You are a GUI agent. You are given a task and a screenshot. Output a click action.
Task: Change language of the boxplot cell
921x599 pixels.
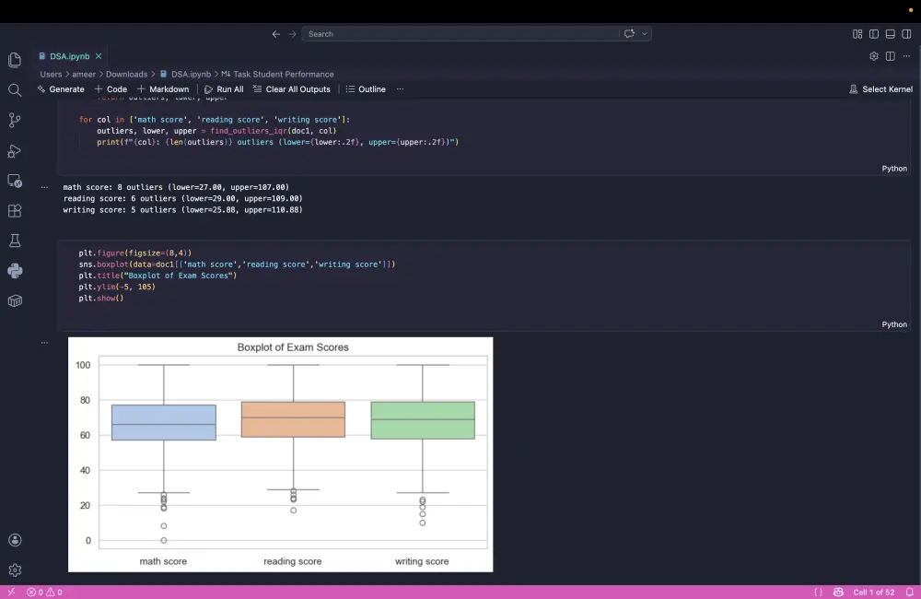click(894, 324)
